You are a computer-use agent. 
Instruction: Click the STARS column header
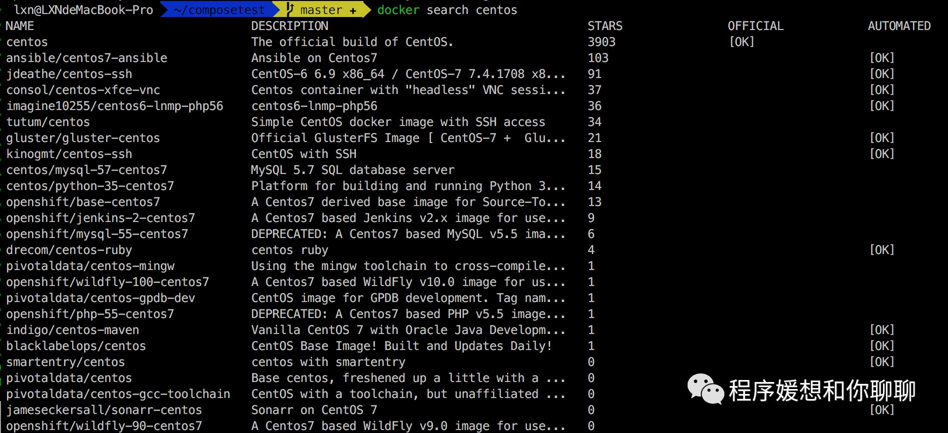pos(605,26)
